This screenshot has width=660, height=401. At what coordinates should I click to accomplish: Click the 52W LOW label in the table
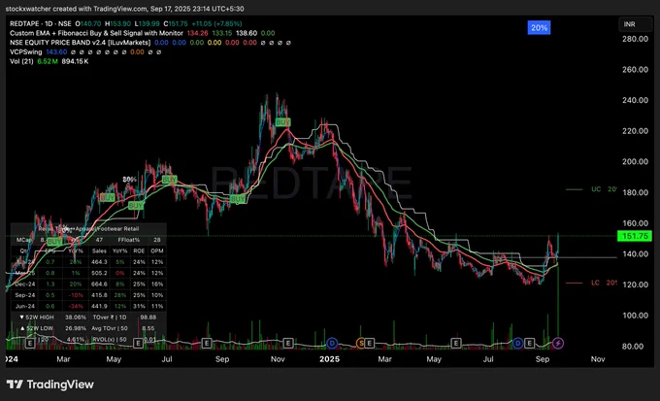(x=37, y=328)
